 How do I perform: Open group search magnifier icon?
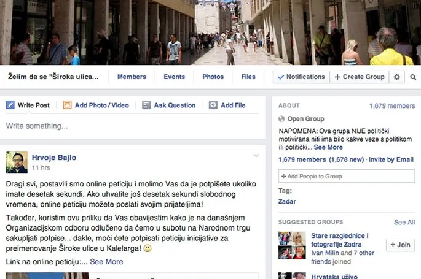[413, 77]
